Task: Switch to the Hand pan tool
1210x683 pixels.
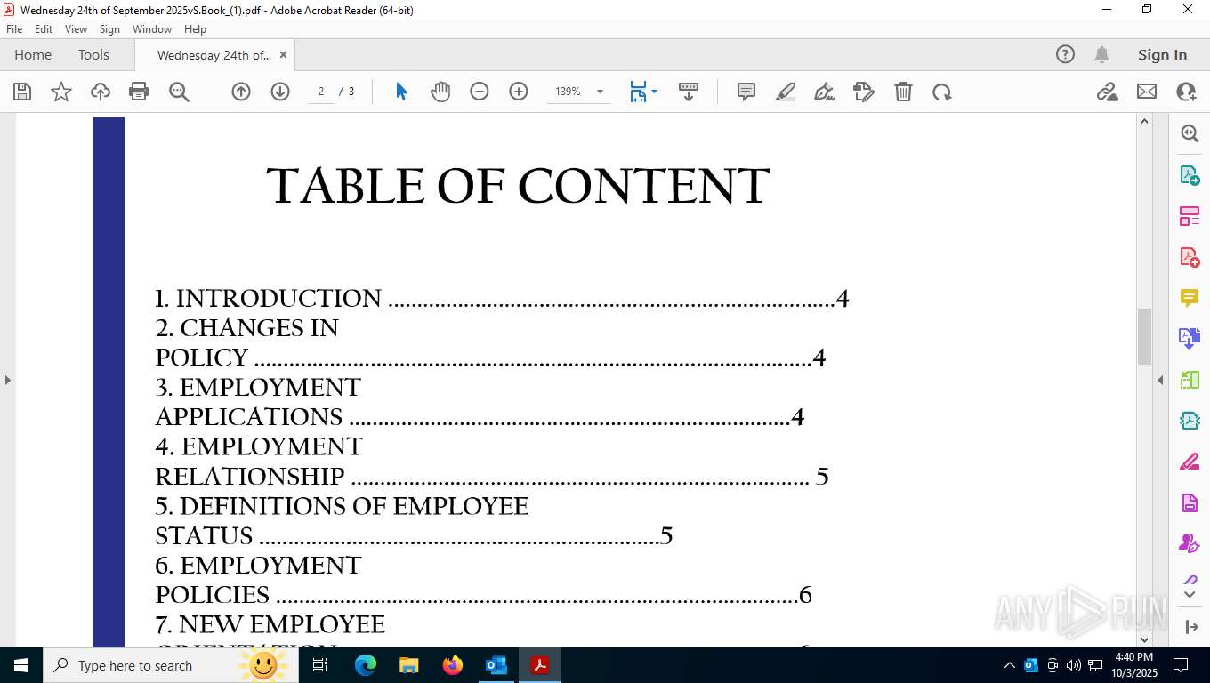Action: point(440,92)
